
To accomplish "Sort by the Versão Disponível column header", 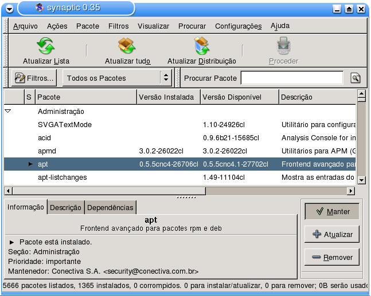I will point(240,97).
